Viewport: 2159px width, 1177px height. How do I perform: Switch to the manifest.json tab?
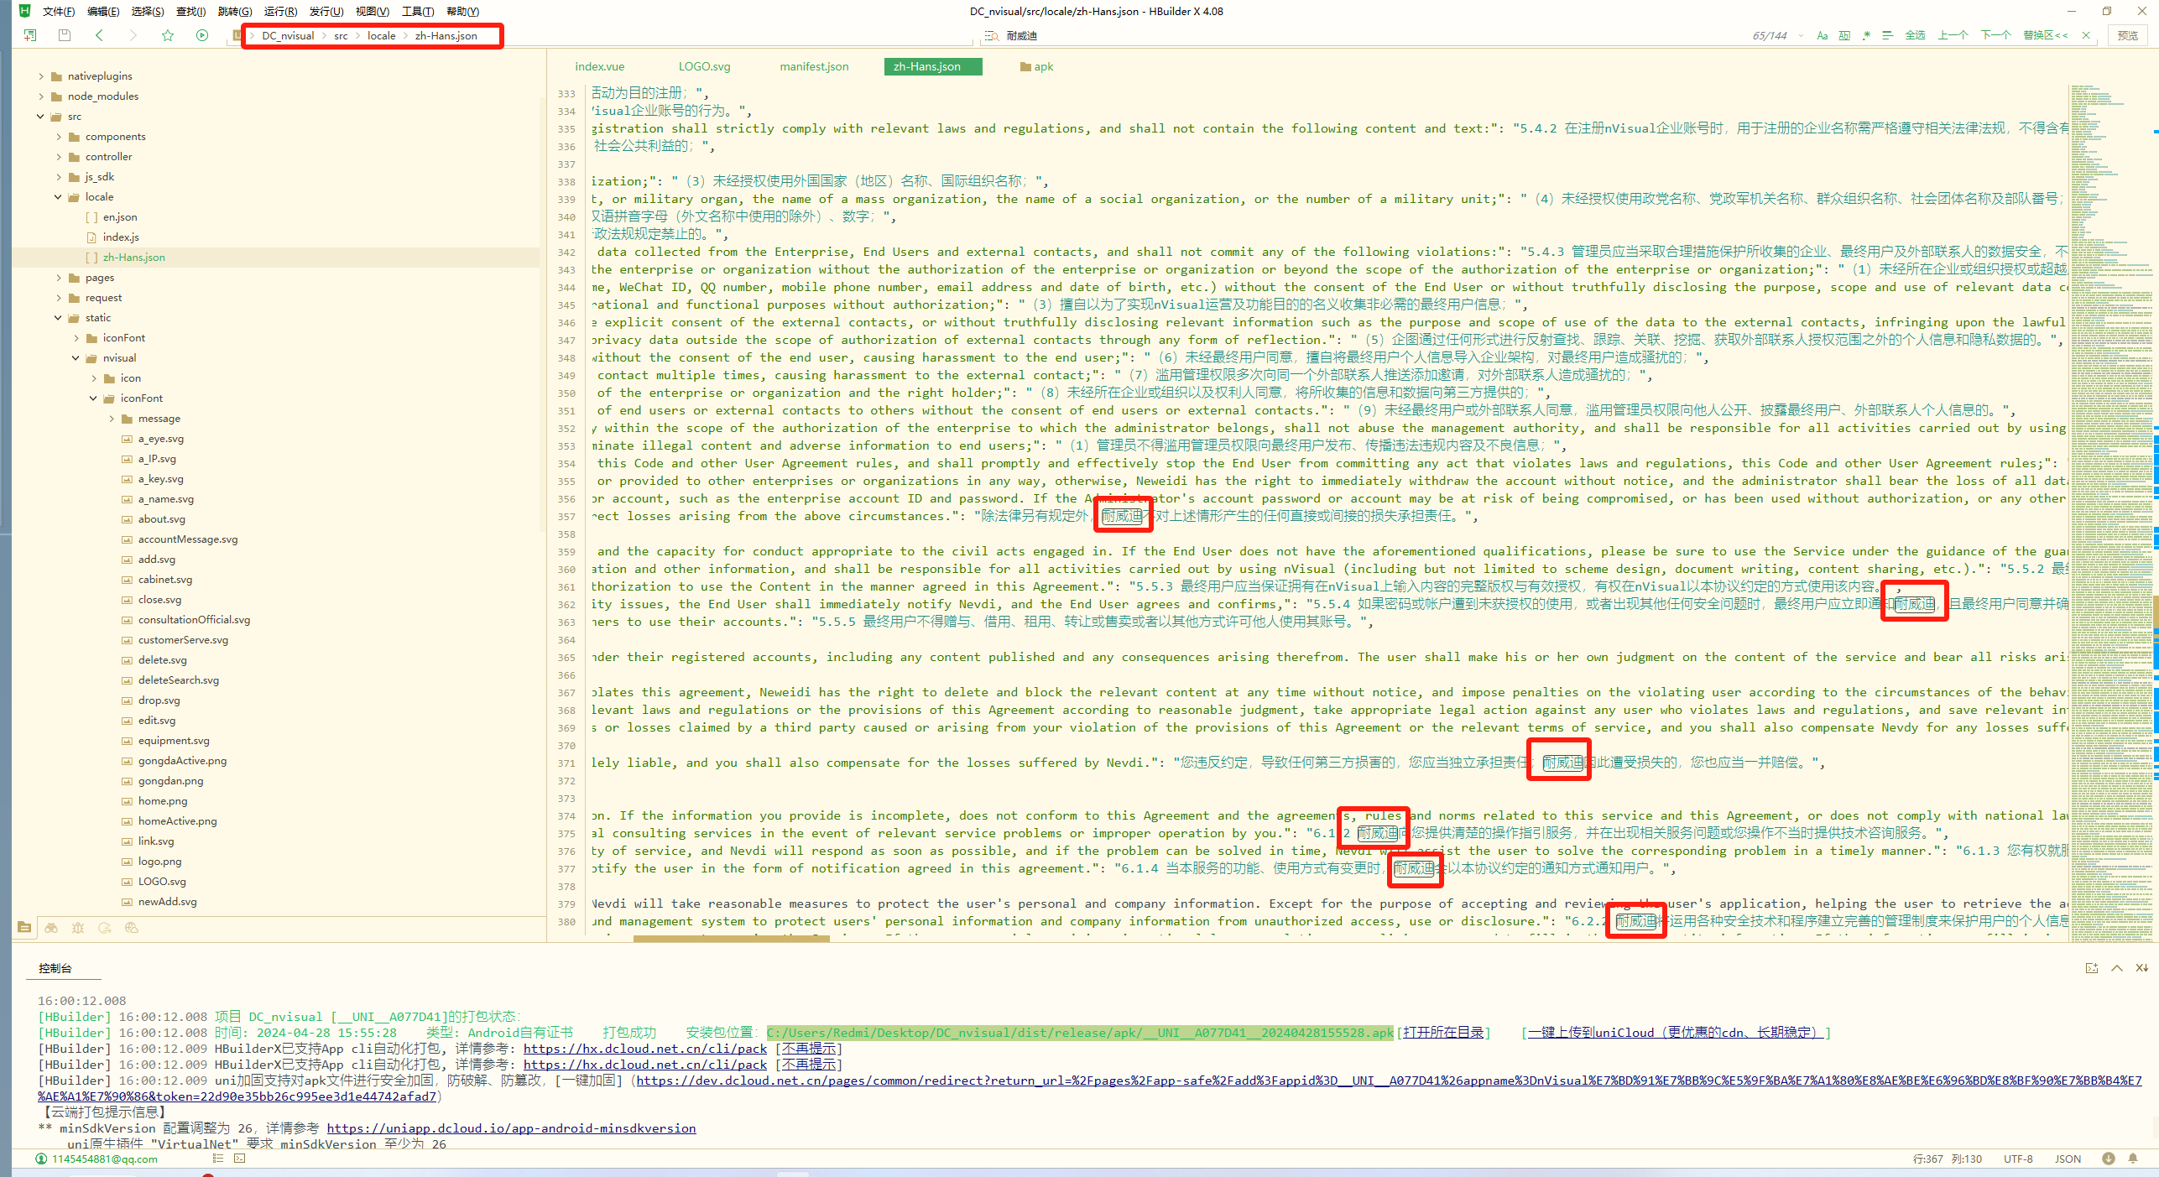pos(813,66)
